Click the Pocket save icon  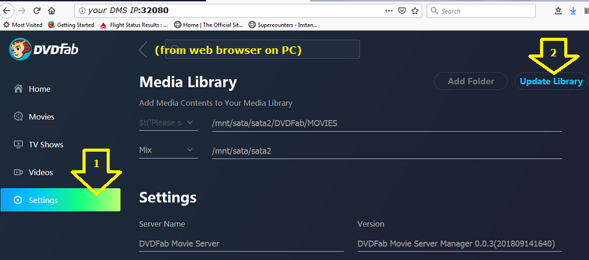pyautogui.click(x=402, y=11)
